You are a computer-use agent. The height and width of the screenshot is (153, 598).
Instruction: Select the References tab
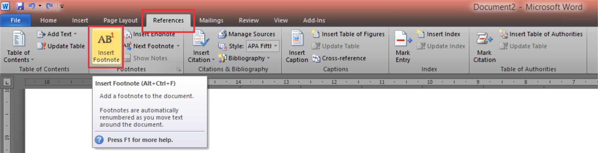[168, 20]
